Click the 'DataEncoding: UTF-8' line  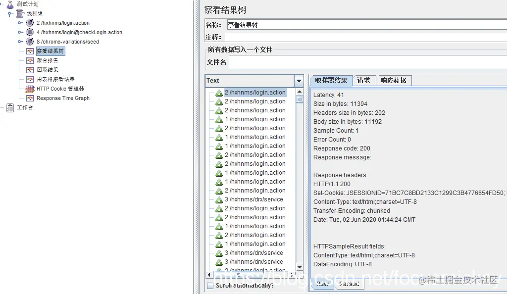[343, 264]
